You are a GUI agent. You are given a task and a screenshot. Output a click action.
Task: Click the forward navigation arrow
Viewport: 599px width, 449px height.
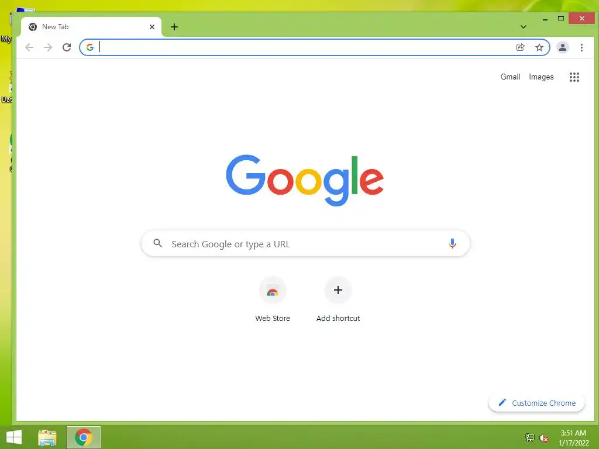[x=48, y=47]
